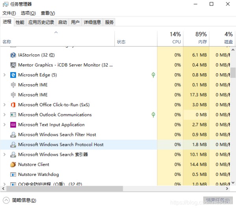This screenshot has width=236, height=209.
Task: Click the green leaf status icon for Outlook Communications
Action: pyautogui.click(x=153, y=115)
